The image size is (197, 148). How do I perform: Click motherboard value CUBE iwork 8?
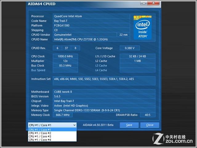coord(104,92)
